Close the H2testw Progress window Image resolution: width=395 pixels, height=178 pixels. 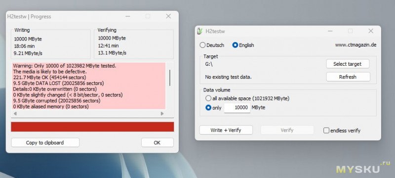pyautogui.click(x=168, y=16)
